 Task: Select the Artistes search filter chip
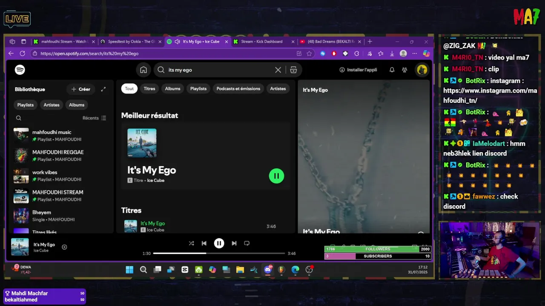pyautogui.click(x=278, y=88)
